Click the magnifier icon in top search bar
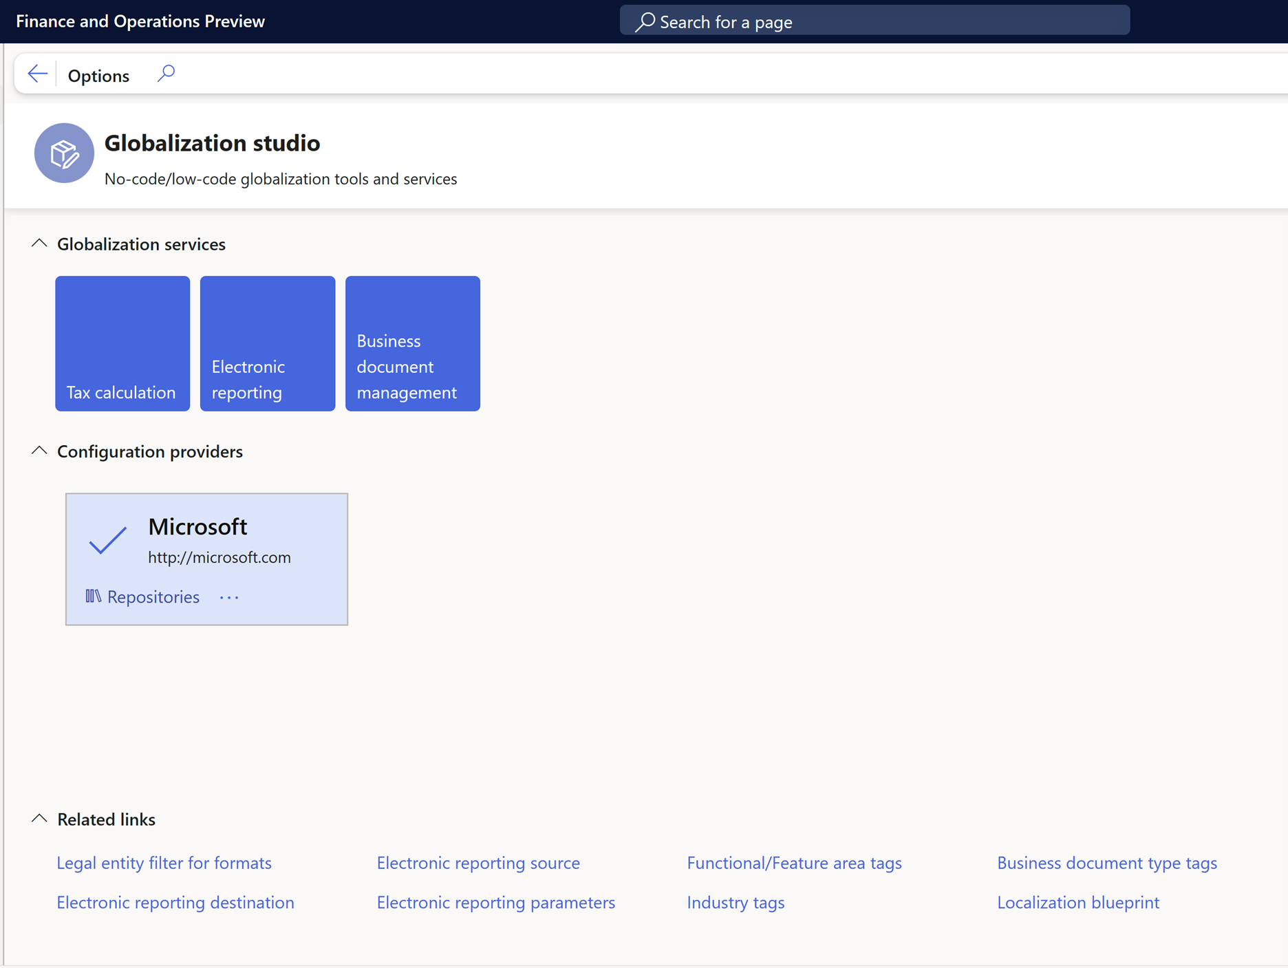The height and width of the screenshot is (968, 1288). [x=645, y=21]
